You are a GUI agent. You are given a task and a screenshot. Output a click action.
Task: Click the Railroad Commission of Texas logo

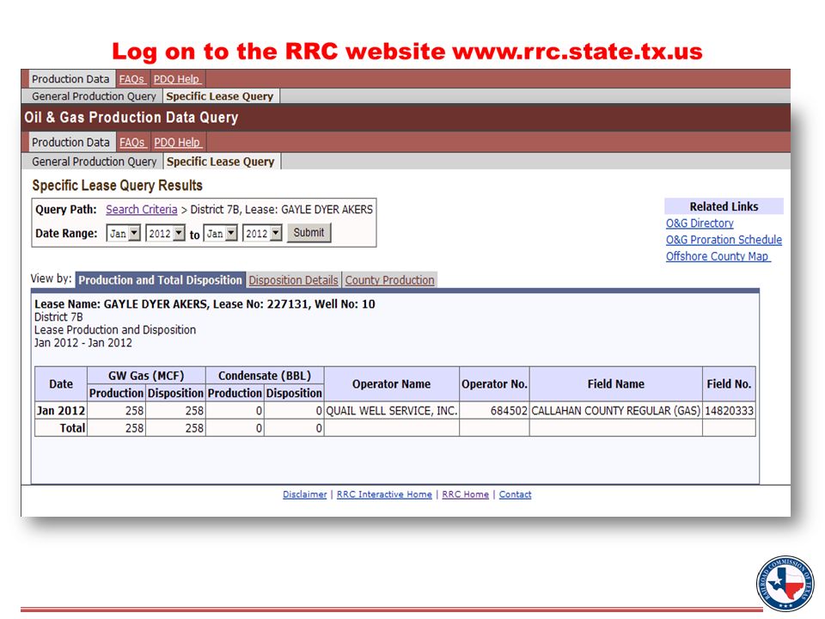click(785, 583)
